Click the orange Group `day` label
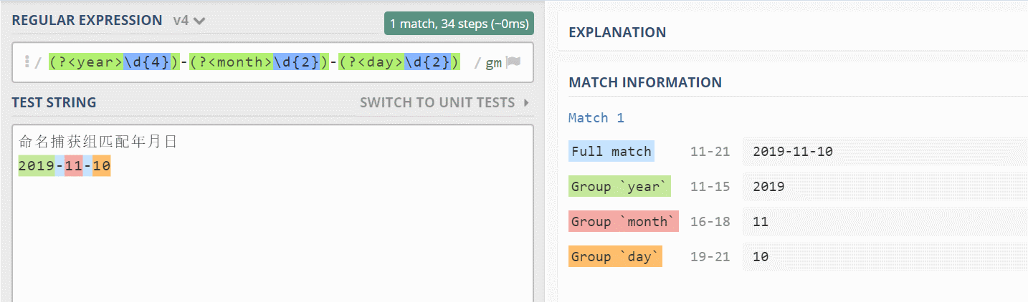 (615, 257)
